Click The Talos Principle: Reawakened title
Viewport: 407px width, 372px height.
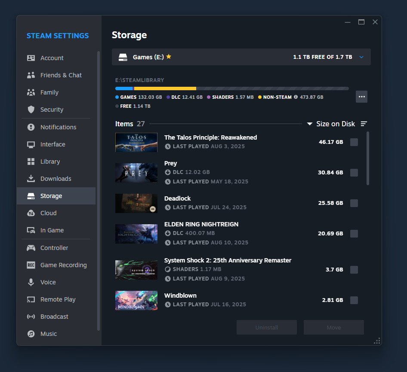tap(210, 137)
